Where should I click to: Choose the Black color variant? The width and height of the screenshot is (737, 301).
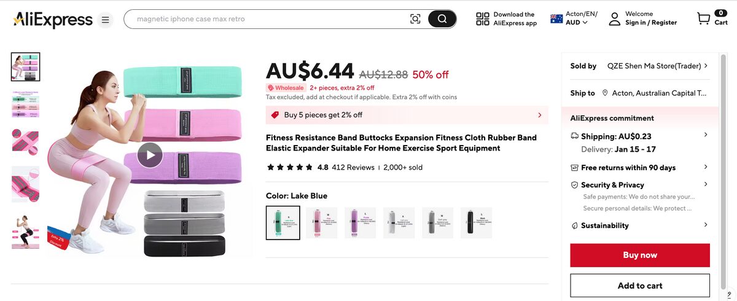(x=476, y=222)
